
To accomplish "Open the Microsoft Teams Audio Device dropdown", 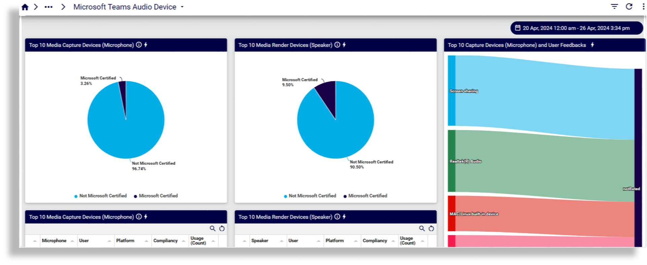I will point(182,7).
